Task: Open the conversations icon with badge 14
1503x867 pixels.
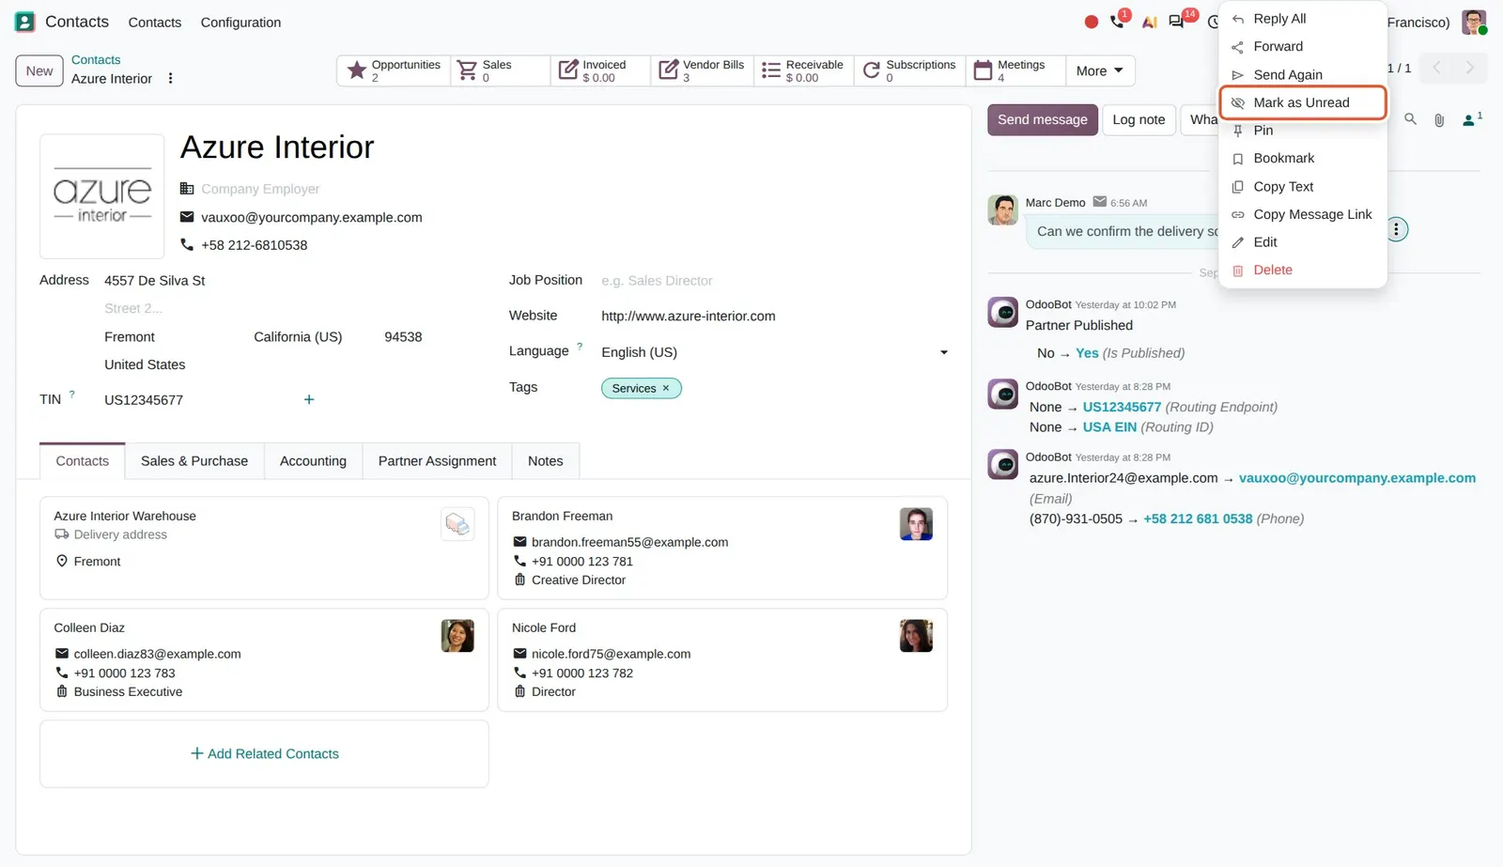Action: click(x=1177, y=21)
